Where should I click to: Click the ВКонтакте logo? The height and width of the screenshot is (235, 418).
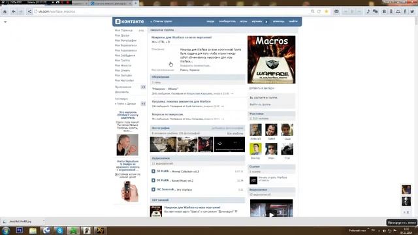click(129, 22)
